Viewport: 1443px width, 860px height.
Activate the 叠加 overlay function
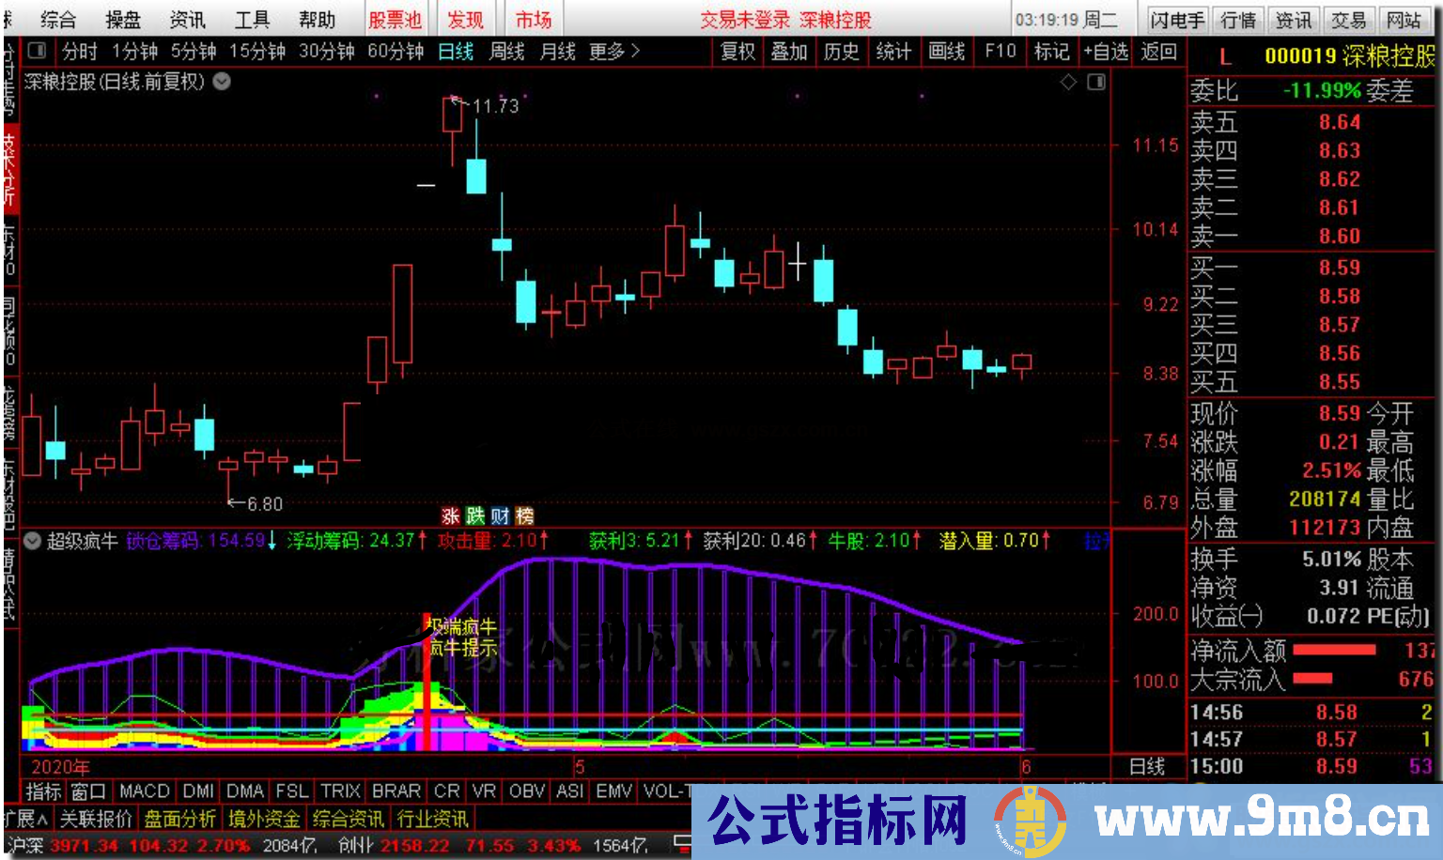(788, 54)
